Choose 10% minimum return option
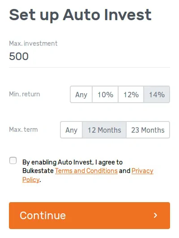This screenshot has width=179, height=238. coord(105,95)
